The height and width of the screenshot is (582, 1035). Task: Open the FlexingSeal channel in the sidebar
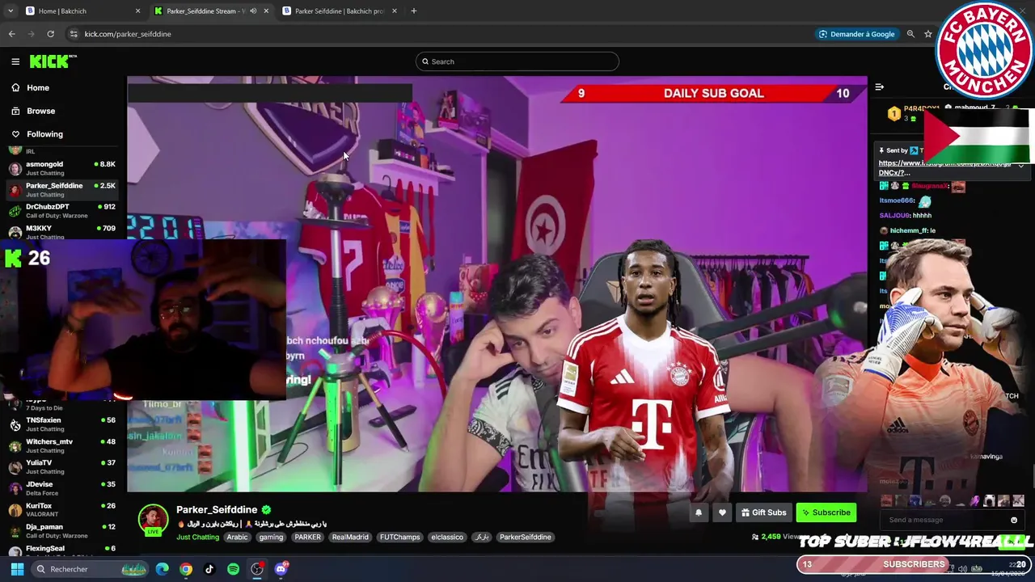click(63, 550)
